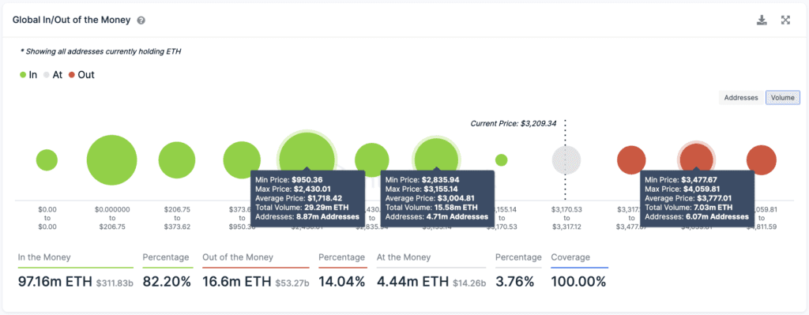This screenshot has height=315, width=809.
Task: Switch to the Volume view
Action: click(x=783, y=97)
